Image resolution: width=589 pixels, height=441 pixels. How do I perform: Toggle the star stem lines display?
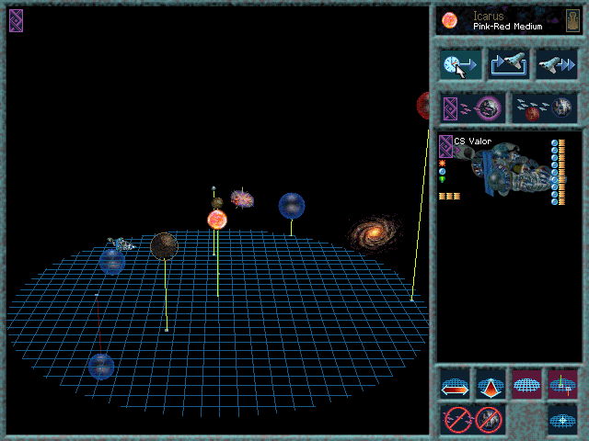click(x=562, y=384)
